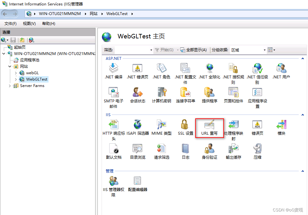Screen dimensions: 308x215
Task: Open the 输出缓存 feature
Action: coord(233,151)
